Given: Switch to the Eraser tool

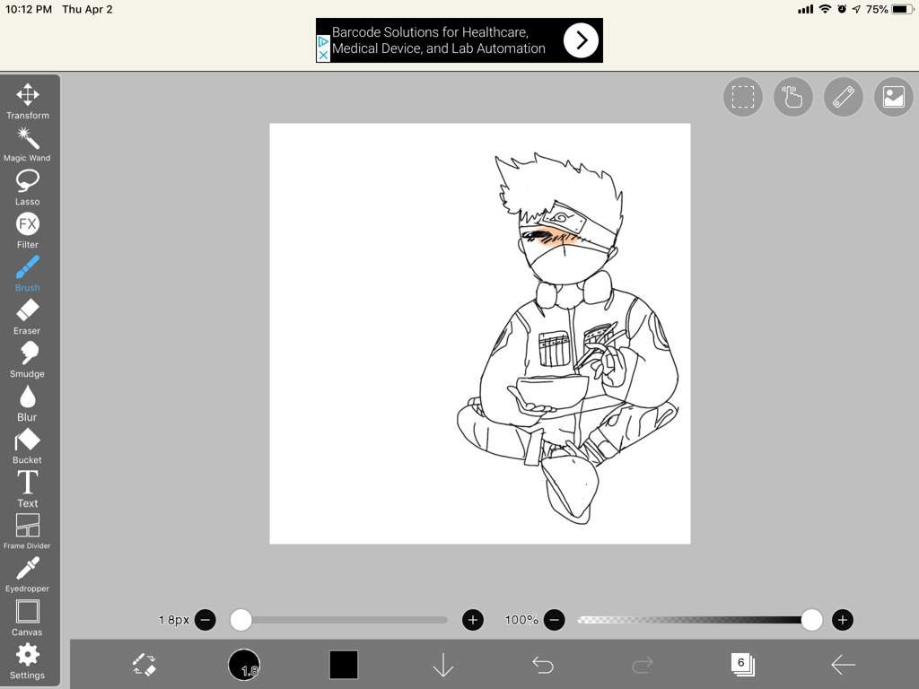Looking at the screenshot, I should click(27, 317).
